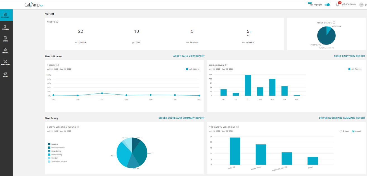This screenshot has height=176, width=367.
Task: Open the iOn Team account selector
Action: tap(349, 4)
